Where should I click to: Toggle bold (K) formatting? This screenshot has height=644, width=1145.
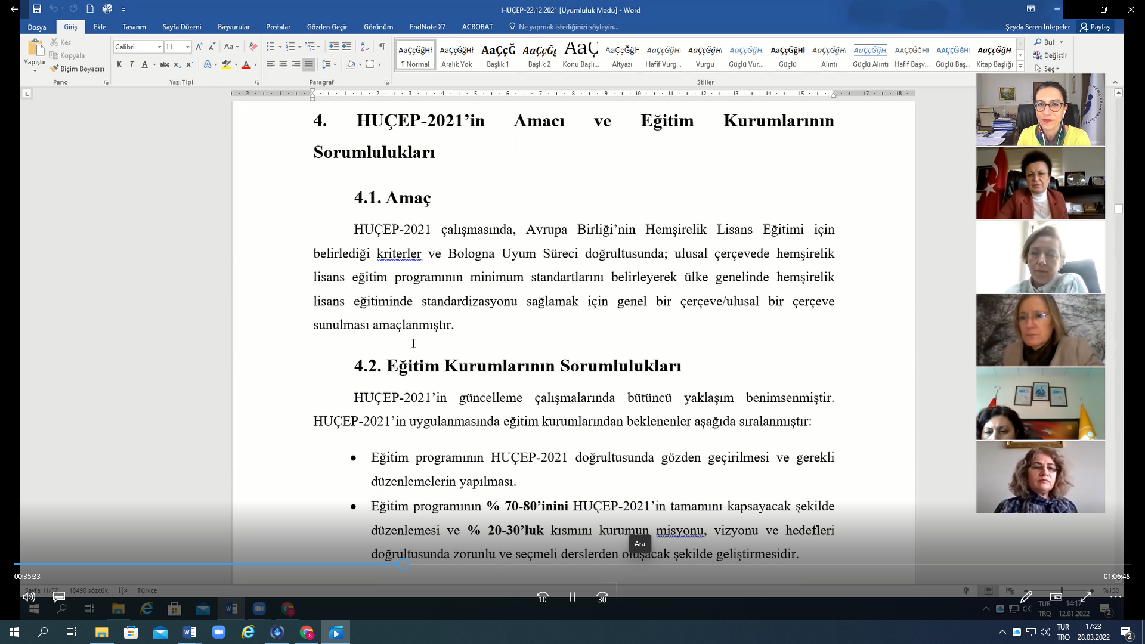[x=119, y=64]
